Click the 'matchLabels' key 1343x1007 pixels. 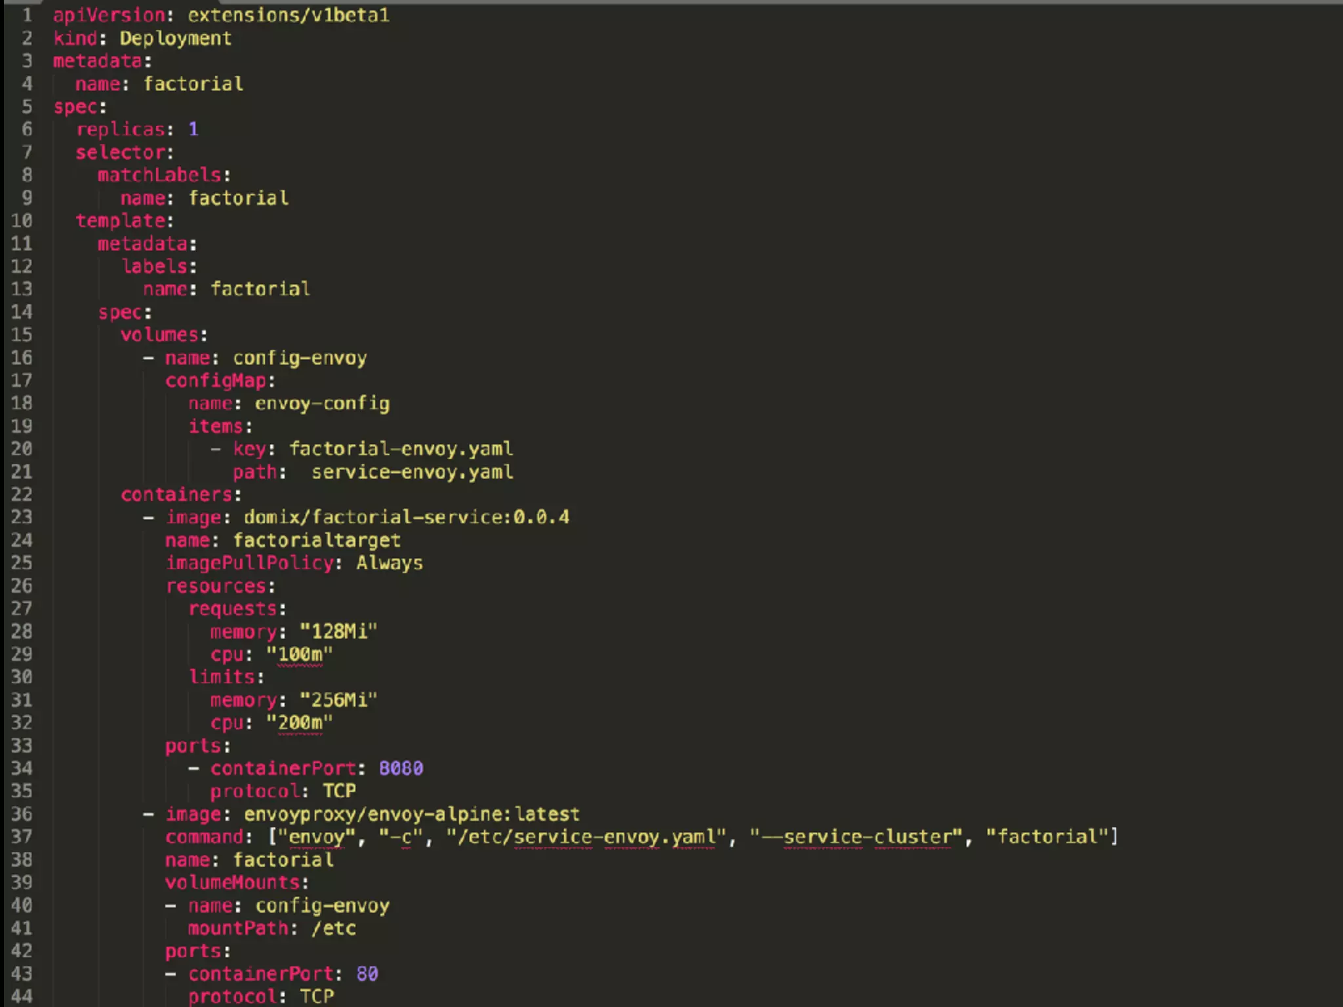[x=160, y=175]
